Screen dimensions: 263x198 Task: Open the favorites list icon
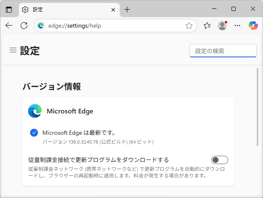pos(207,26)
